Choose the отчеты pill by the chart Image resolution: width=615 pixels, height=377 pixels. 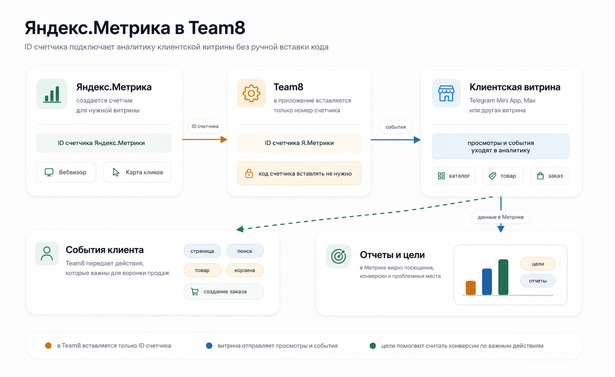tap(538, 281)
